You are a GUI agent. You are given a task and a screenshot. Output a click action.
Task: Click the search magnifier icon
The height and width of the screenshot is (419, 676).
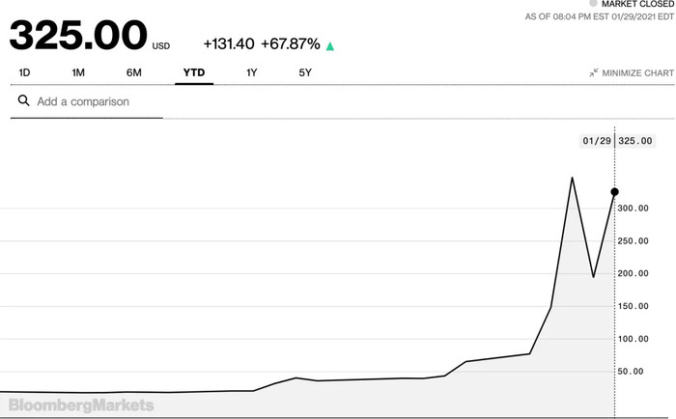[24, 100]
